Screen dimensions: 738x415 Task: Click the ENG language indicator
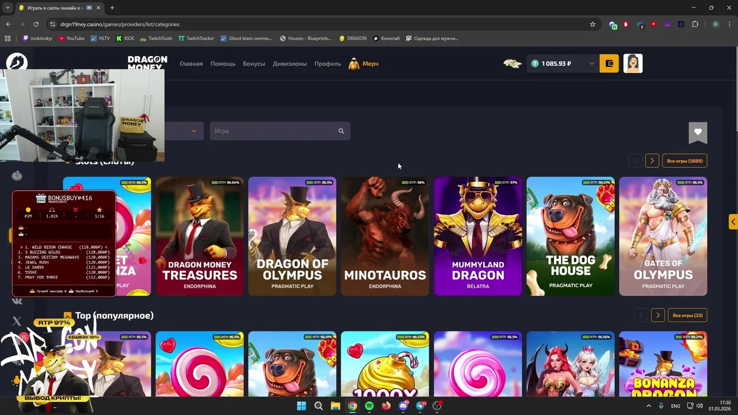[676, 406]
